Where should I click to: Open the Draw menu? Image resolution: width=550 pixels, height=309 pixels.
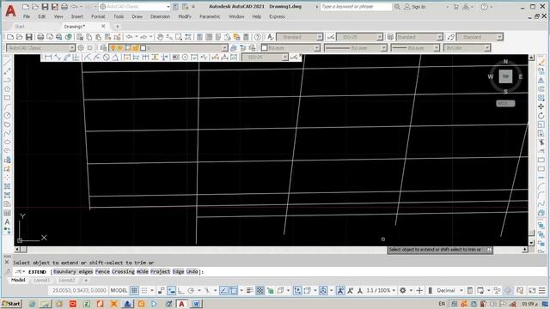[137, 16]
